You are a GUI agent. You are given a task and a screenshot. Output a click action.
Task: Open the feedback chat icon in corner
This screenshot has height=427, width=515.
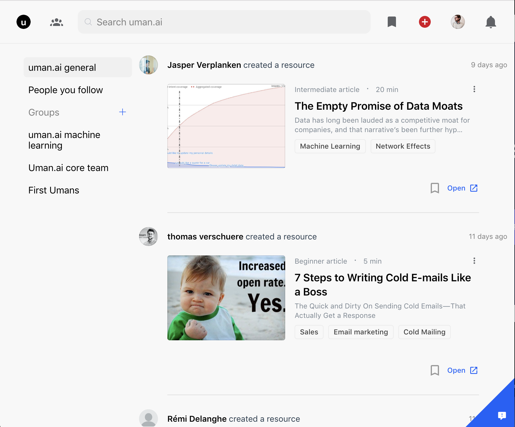click(502, 415)
